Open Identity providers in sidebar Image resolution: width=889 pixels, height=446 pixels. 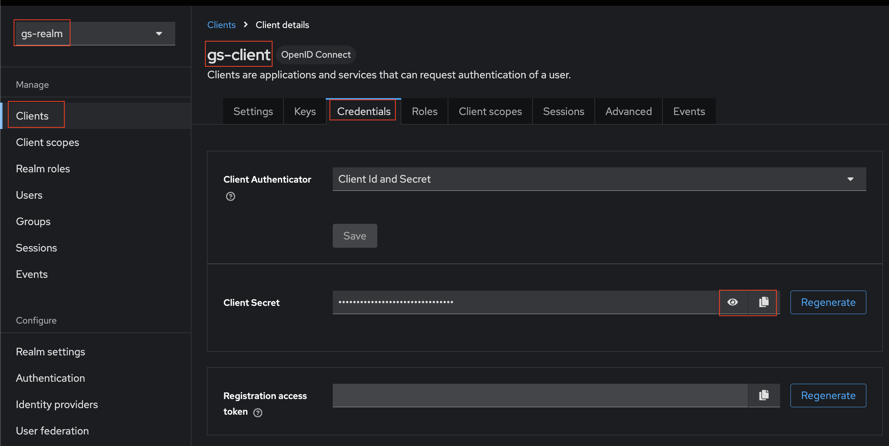(57, 404)
